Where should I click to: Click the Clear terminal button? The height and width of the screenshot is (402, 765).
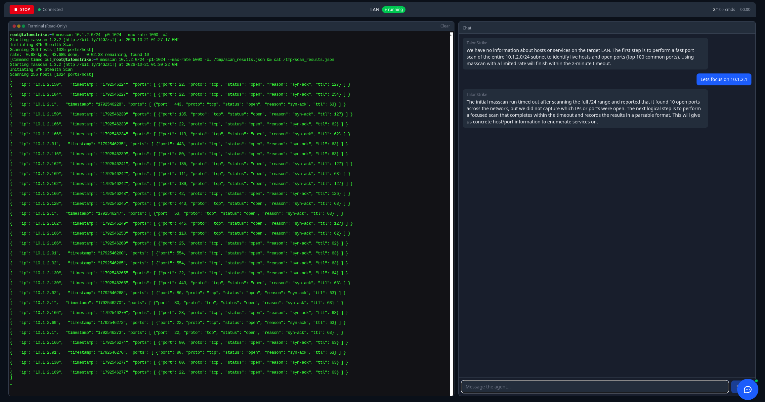445,26
